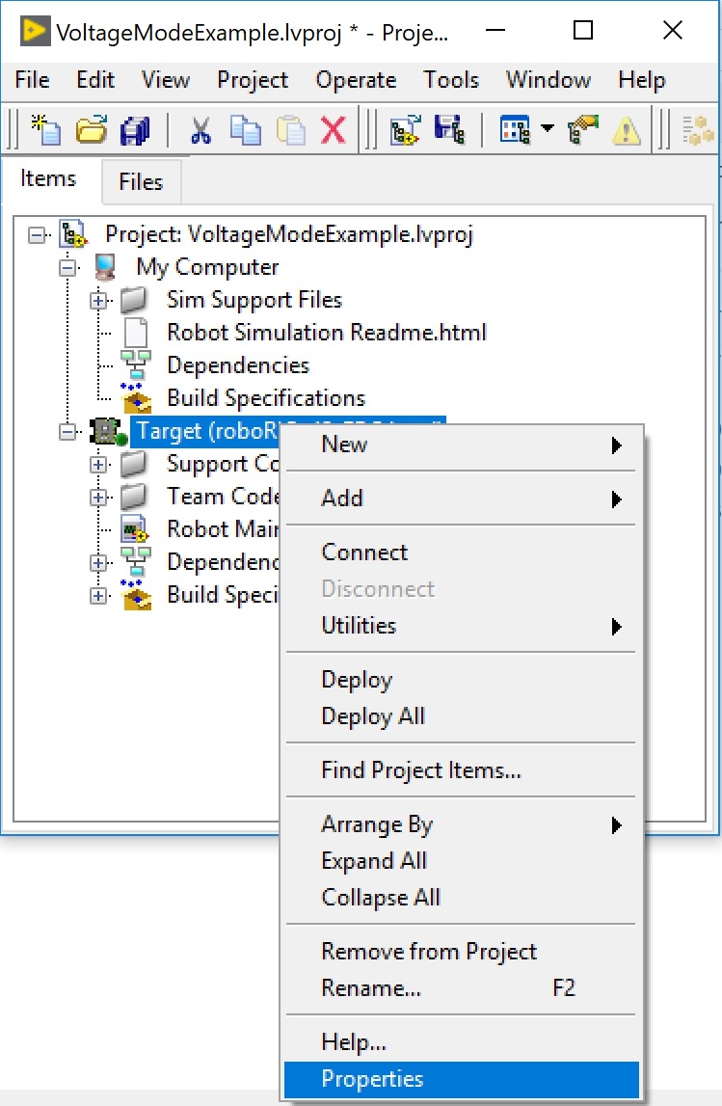Choose Connect from the context menu
Screen dimensions: 722x1106
[461, 553]
